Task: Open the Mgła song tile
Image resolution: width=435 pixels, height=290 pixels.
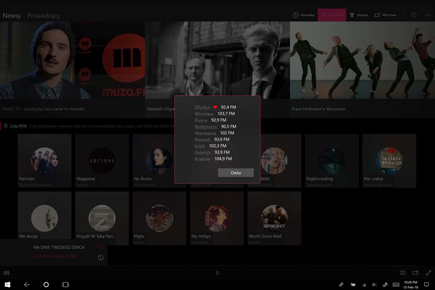Action: pyautogui.click(x=159, y=218)
